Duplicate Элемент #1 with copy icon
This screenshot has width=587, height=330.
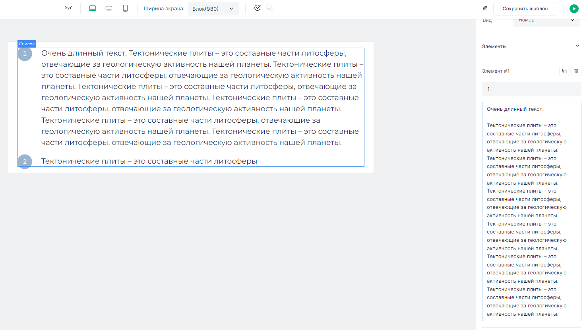click(x=564, y=71)
